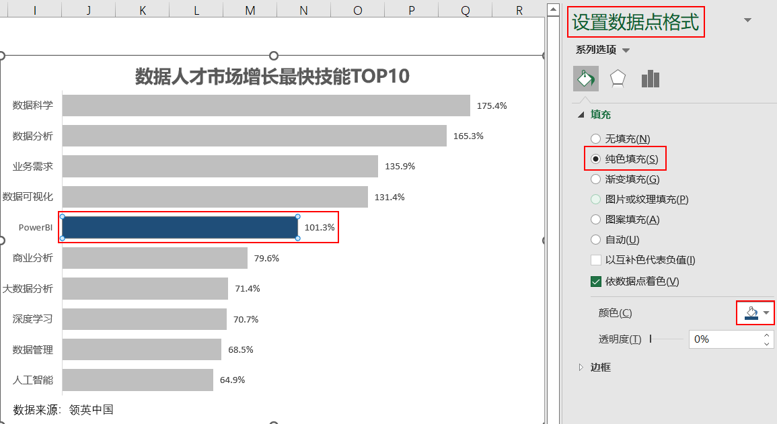This screenshot has width=777, height=424.
Task: Click the 79.6% data label
Action: (x=266, y=258)
